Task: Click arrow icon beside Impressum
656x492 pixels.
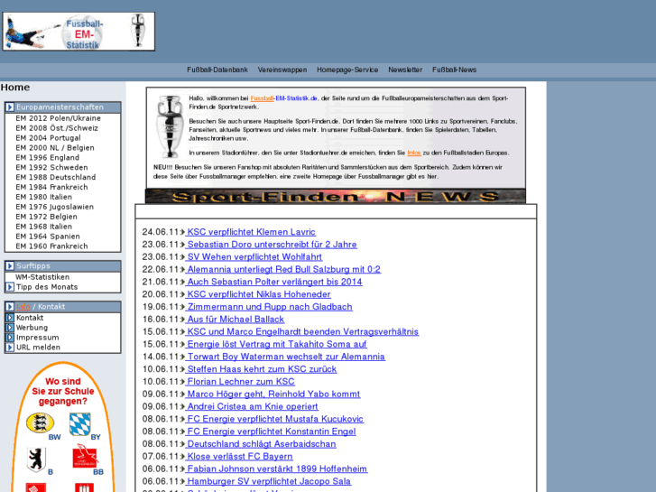Action: point(10,338)
